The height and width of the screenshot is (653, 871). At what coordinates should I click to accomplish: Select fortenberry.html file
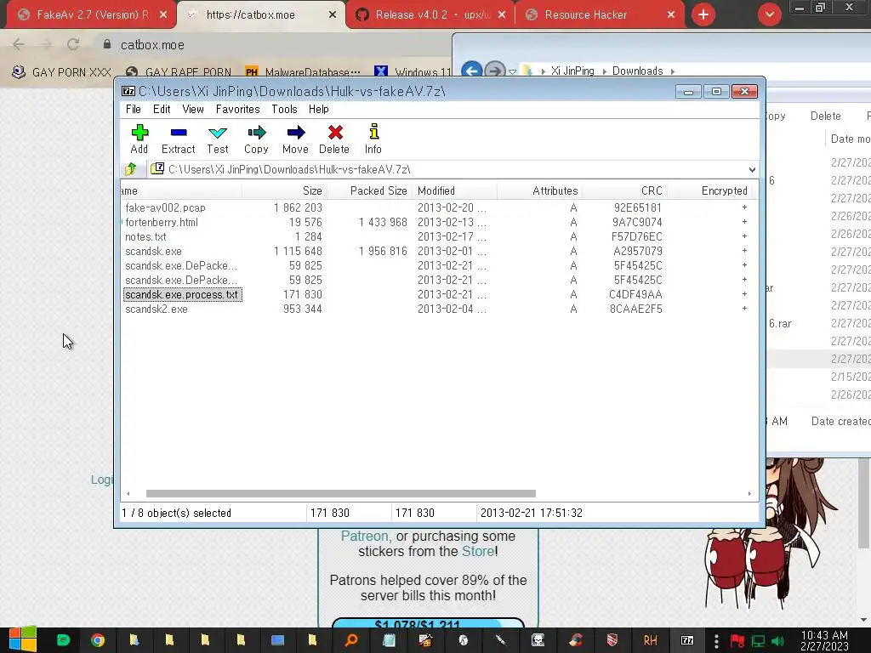pos(162,222)
